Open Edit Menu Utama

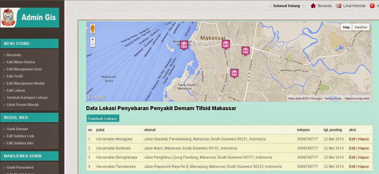(x=20, y=62)
